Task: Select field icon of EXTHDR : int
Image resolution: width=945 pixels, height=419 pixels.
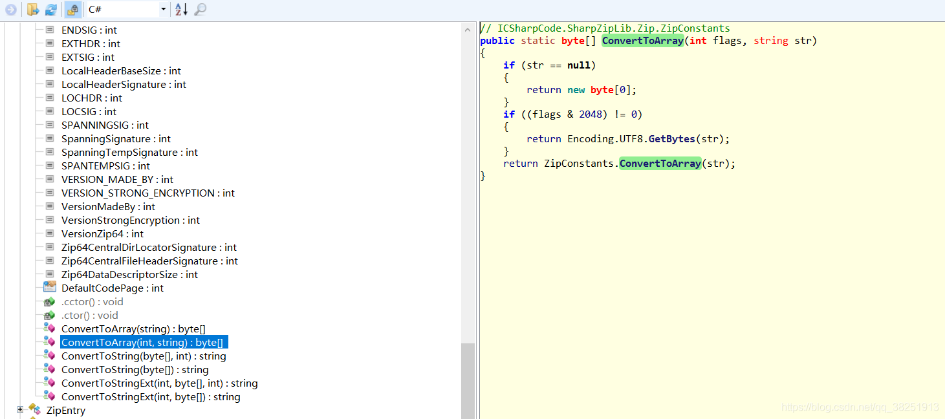Action: [x=50, y=43]
